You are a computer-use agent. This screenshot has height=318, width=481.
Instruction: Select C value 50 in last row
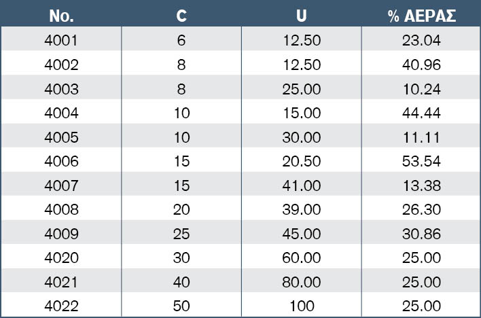pos(181,306)
